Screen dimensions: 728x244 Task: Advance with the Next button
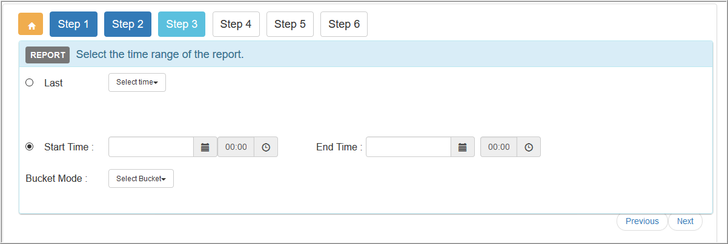click(x=685, y=221)
